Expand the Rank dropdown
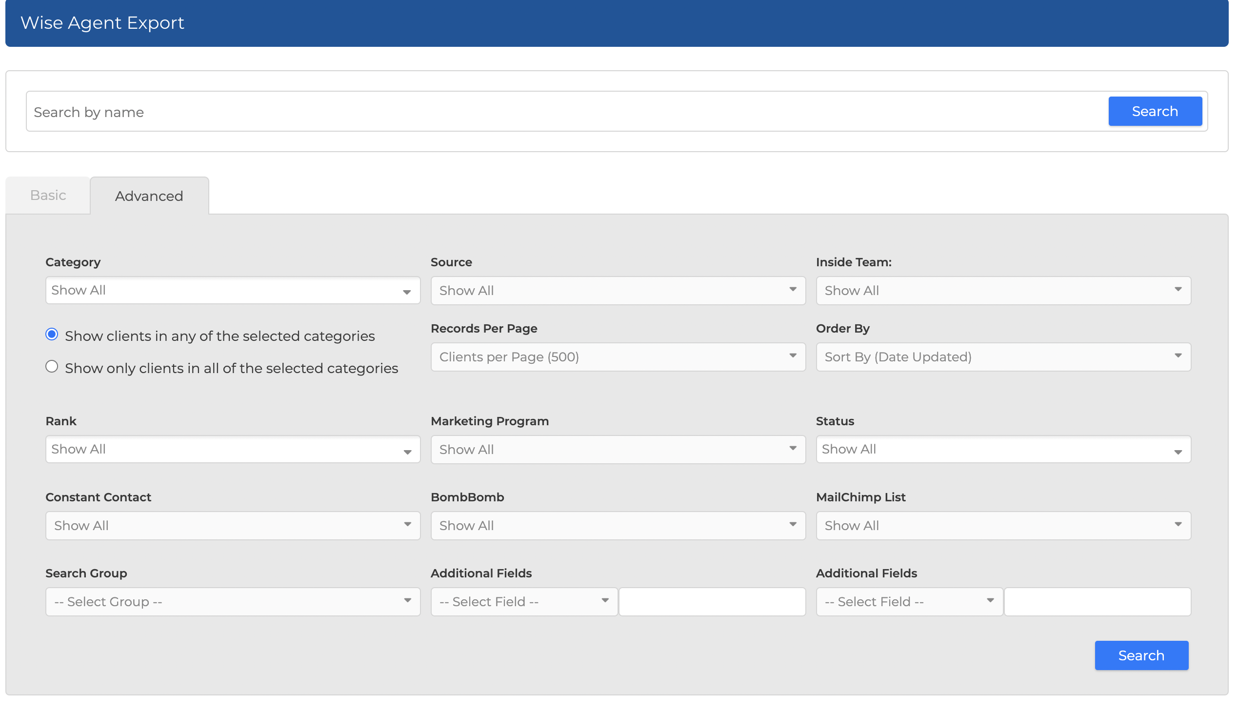The image size is (1238, 712). tap(232, 450)
